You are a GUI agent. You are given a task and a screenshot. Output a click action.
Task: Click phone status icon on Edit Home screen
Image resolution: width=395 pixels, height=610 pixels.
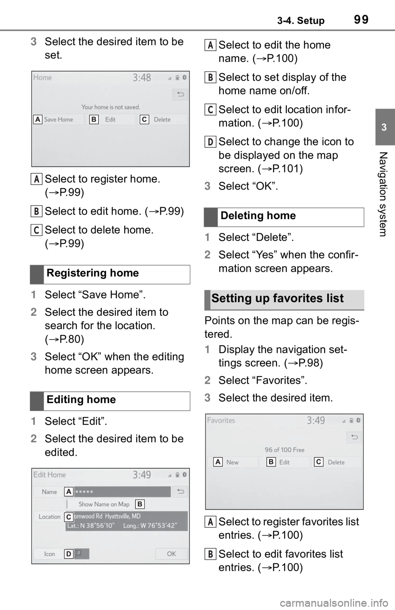(x=177, y=475)
